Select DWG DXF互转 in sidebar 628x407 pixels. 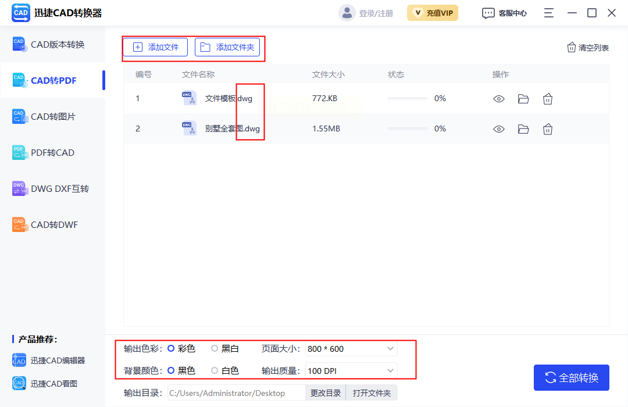(52, 189)
